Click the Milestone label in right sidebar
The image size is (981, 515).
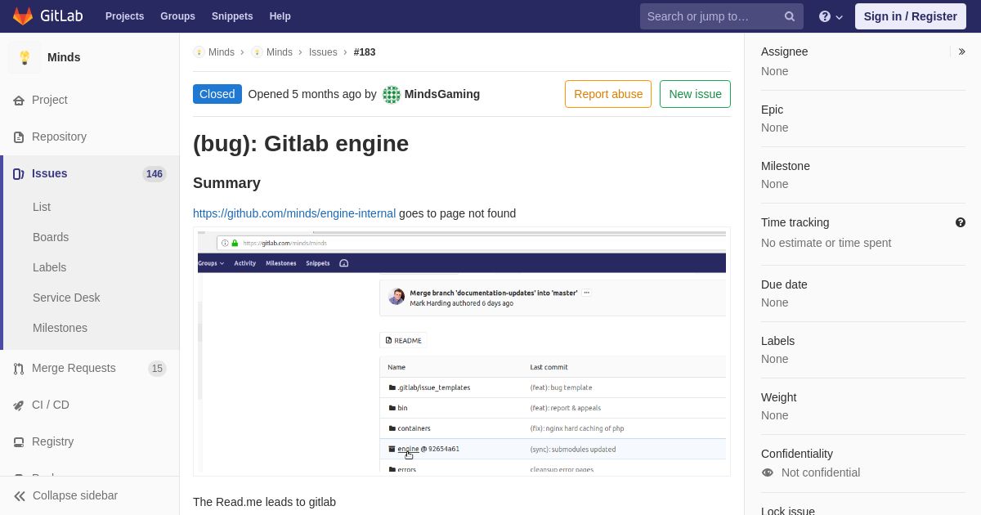point(786,166)
